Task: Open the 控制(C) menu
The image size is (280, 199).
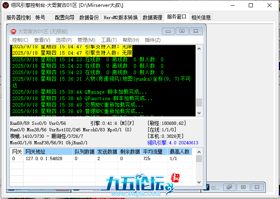Action: (20, 40)
